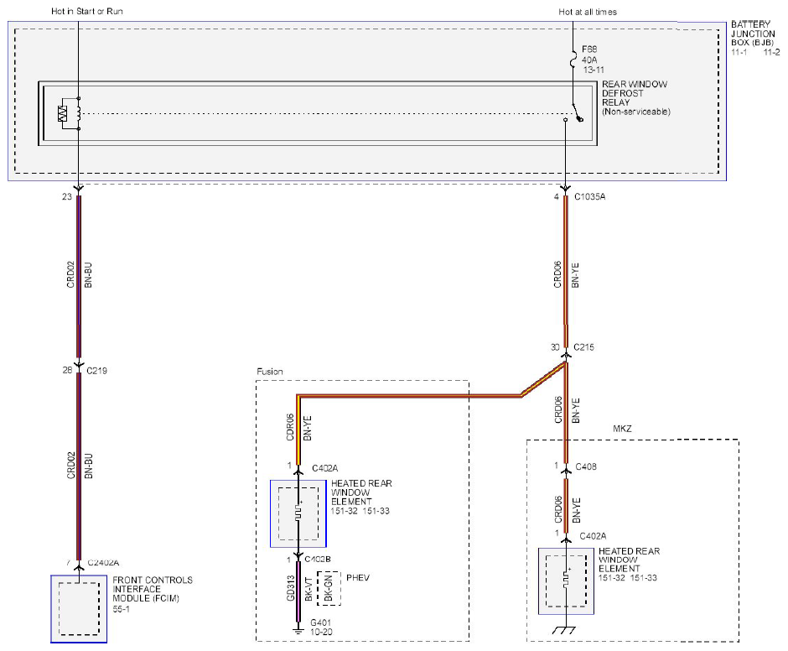Select 'HEATED REAR WINDOW ELEMENT' label in Fusion box
Image resolution: width=788 pixels, height=651 pixels.
(x=361, y=492)
